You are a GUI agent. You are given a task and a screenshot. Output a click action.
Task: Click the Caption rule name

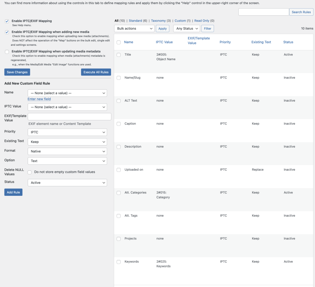130,124
